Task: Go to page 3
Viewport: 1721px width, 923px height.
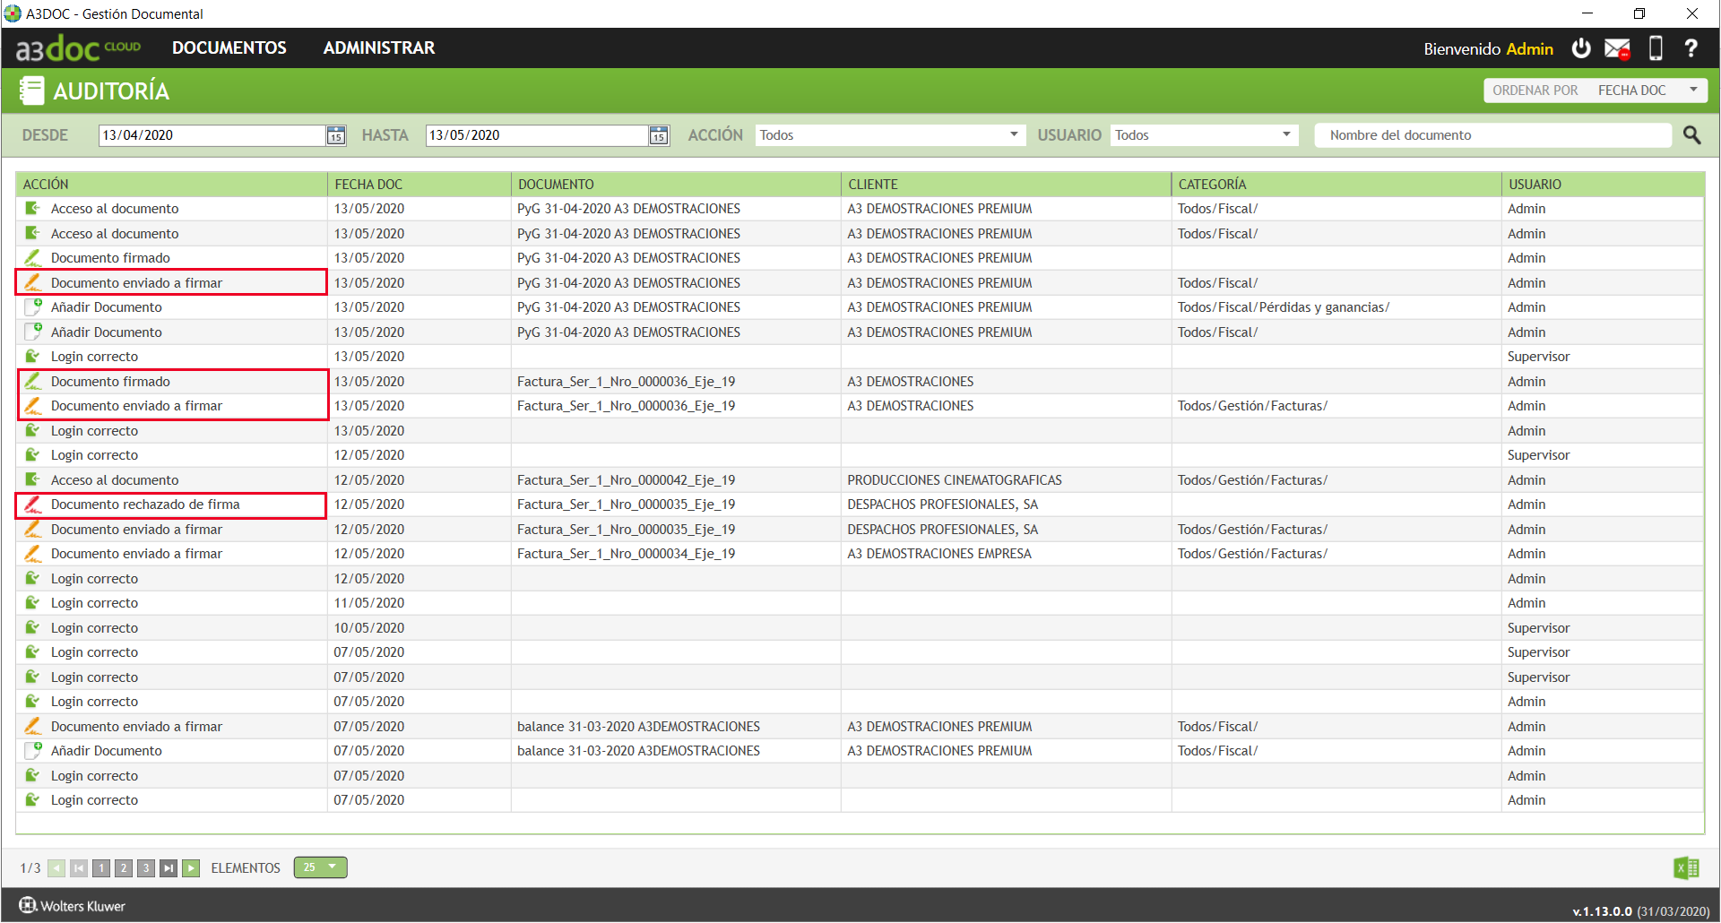Action: tap(146, 867)
